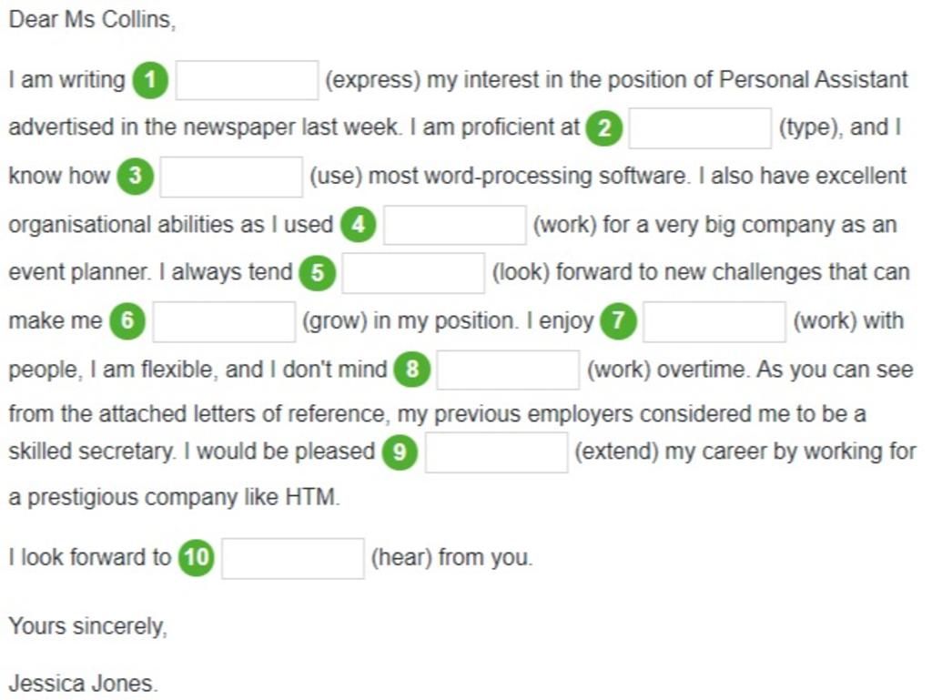Viewport: 932px width, 700px height.
Task: Click the green number 4 badge
Action: point(358,225)
